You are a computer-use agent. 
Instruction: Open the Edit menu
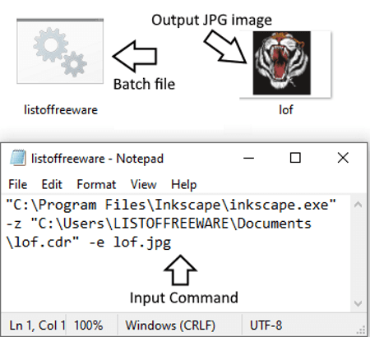point(52,184)
